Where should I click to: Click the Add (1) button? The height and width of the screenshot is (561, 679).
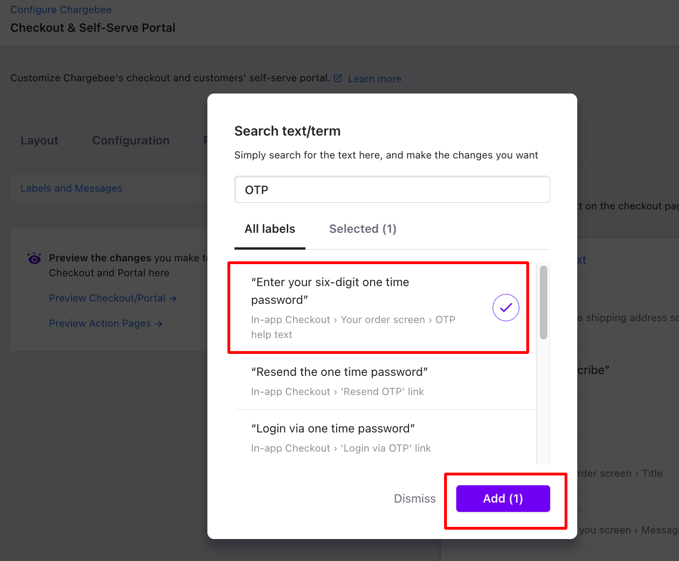point(503,498)
